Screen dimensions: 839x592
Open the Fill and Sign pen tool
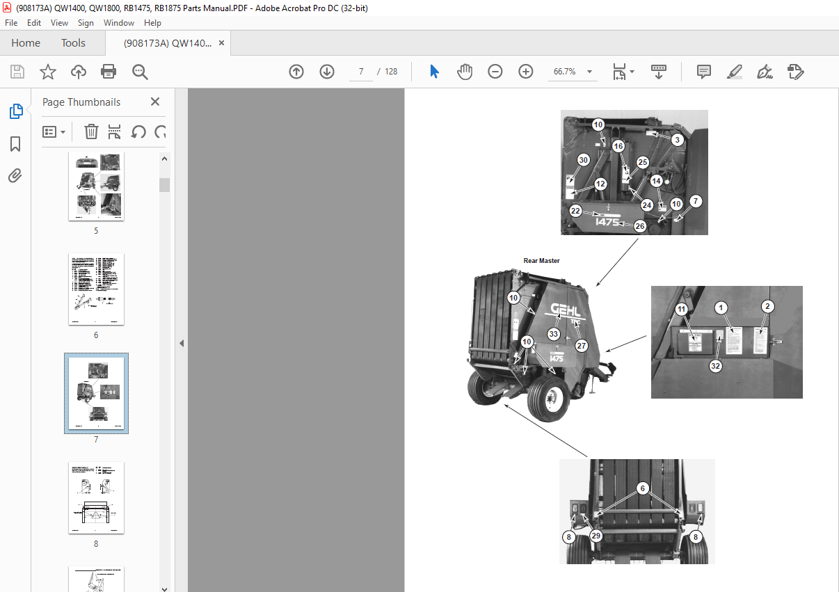point(765,72)
